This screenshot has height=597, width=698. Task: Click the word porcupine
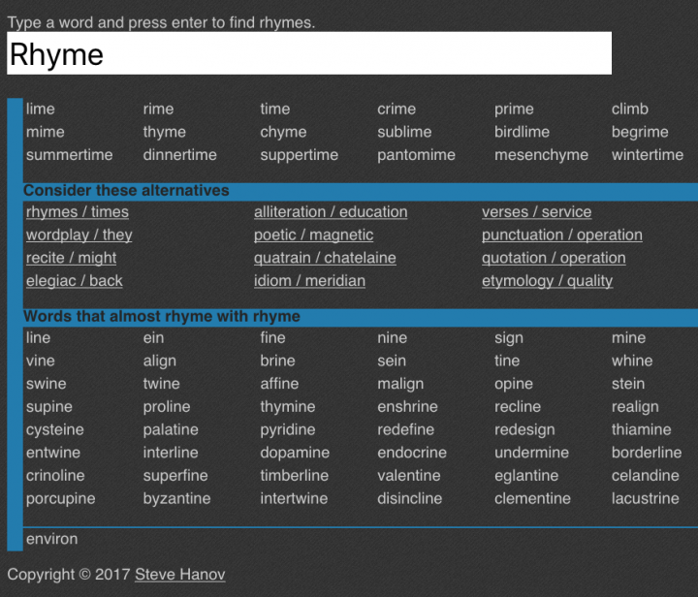tap(61, 499)
